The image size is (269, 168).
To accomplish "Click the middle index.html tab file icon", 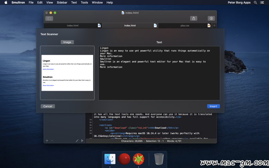I will click(x=155, y=26).
